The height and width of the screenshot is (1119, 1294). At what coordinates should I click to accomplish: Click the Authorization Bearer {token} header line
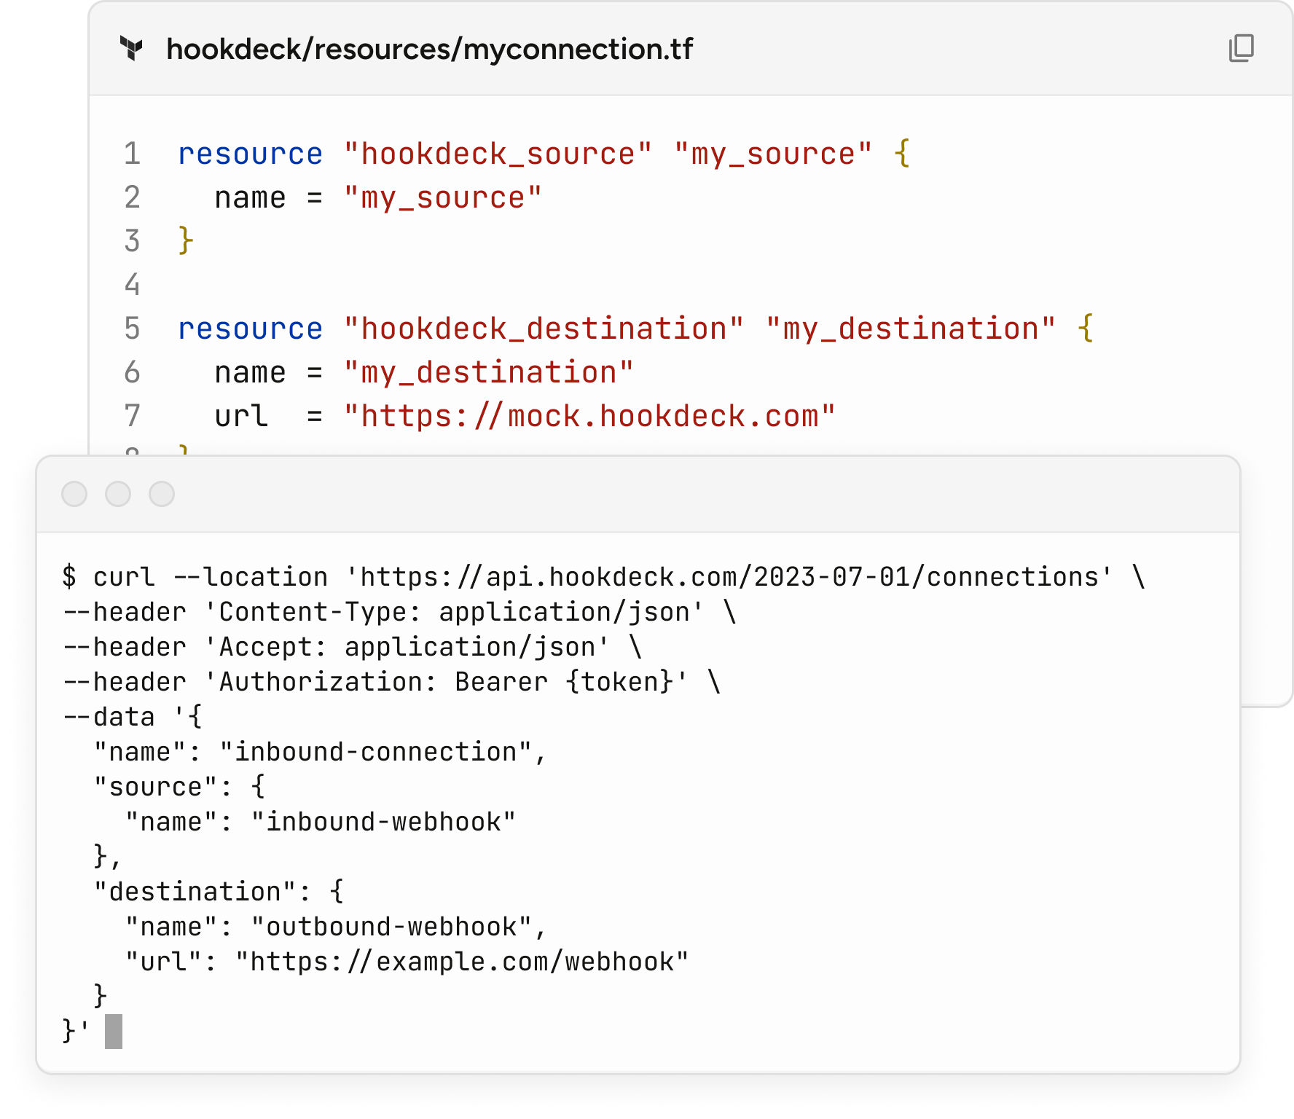coord(446,682)
